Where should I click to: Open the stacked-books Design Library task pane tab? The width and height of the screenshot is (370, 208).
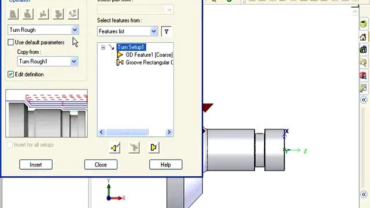(364, 49)
